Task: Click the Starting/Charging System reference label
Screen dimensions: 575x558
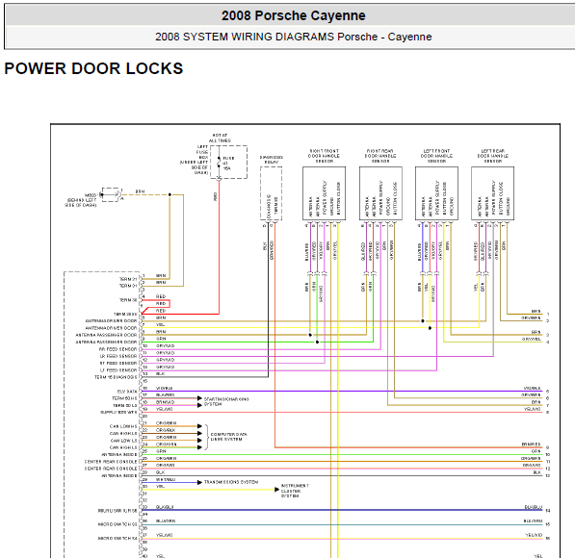Action: point(226,401)
